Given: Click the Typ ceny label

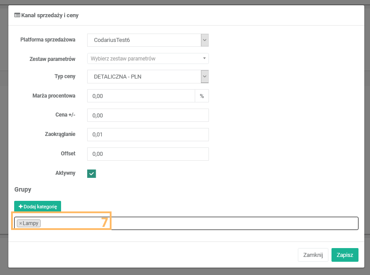Looking at the screenshot, I should (65, 76).
